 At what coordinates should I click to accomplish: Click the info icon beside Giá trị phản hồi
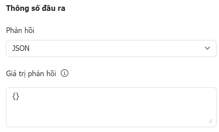[x=65, y=73]
